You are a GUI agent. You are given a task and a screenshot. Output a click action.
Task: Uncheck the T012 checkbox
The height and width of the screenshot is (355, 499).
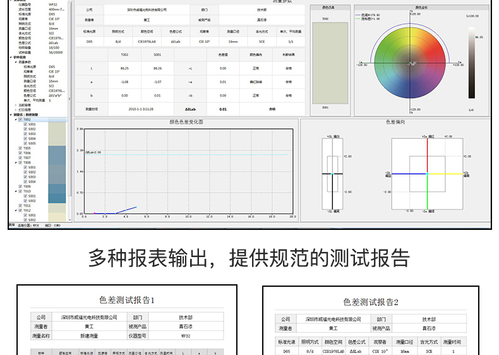click(x=21, y=210)
